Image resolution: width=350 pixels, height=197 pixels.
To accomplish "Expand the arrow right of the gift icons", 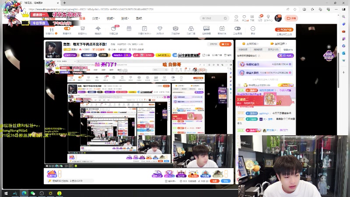I will [226, 173].
